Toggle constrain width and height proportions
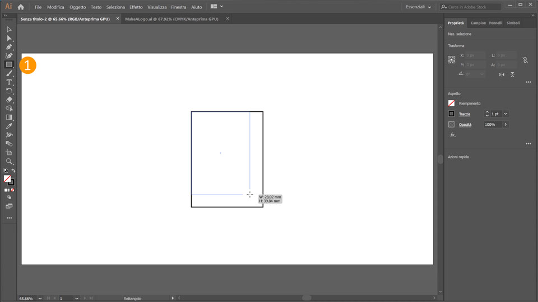The width and height of the screenshot is (538, 302). (525, 60)
